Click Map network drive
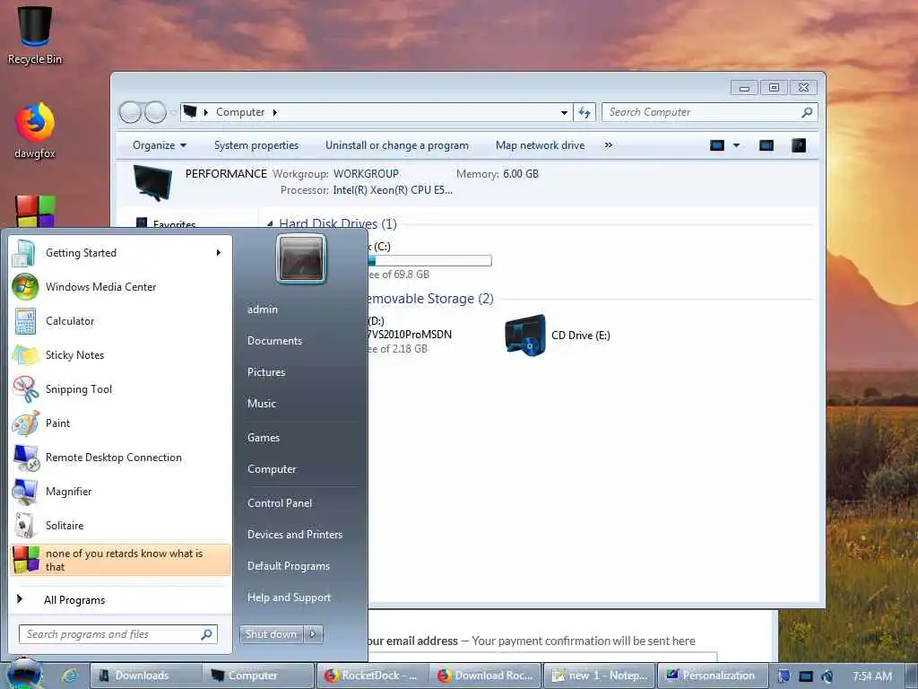 (540, 145)
